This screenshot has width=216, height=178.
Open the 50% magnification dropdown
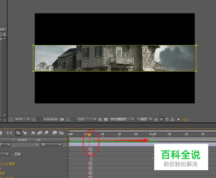(22, 119)
